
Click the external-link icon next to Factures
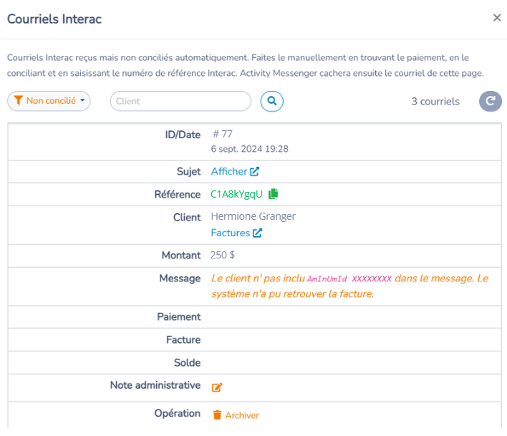(x=257, y=233)
